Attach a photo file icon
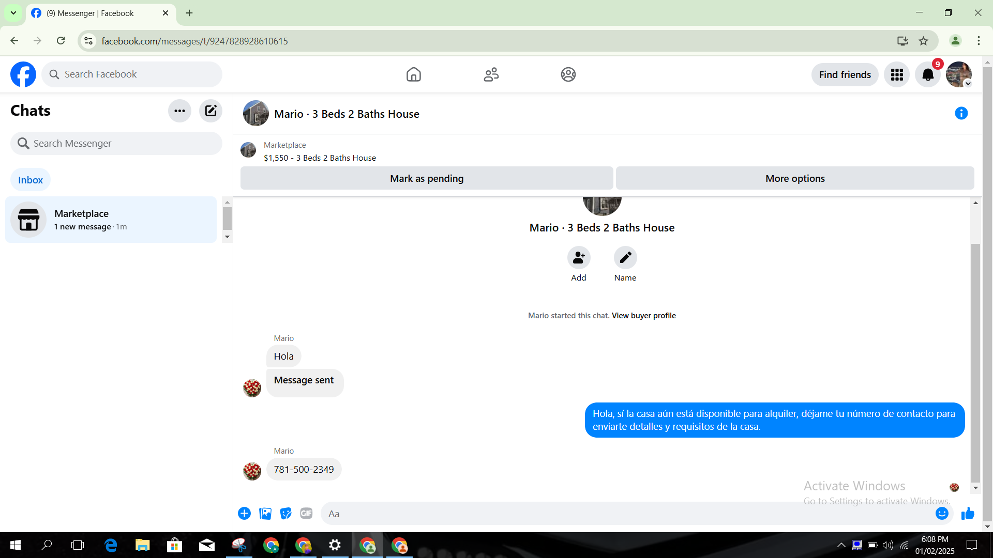The image size is (993, 558). coord(265,513)
